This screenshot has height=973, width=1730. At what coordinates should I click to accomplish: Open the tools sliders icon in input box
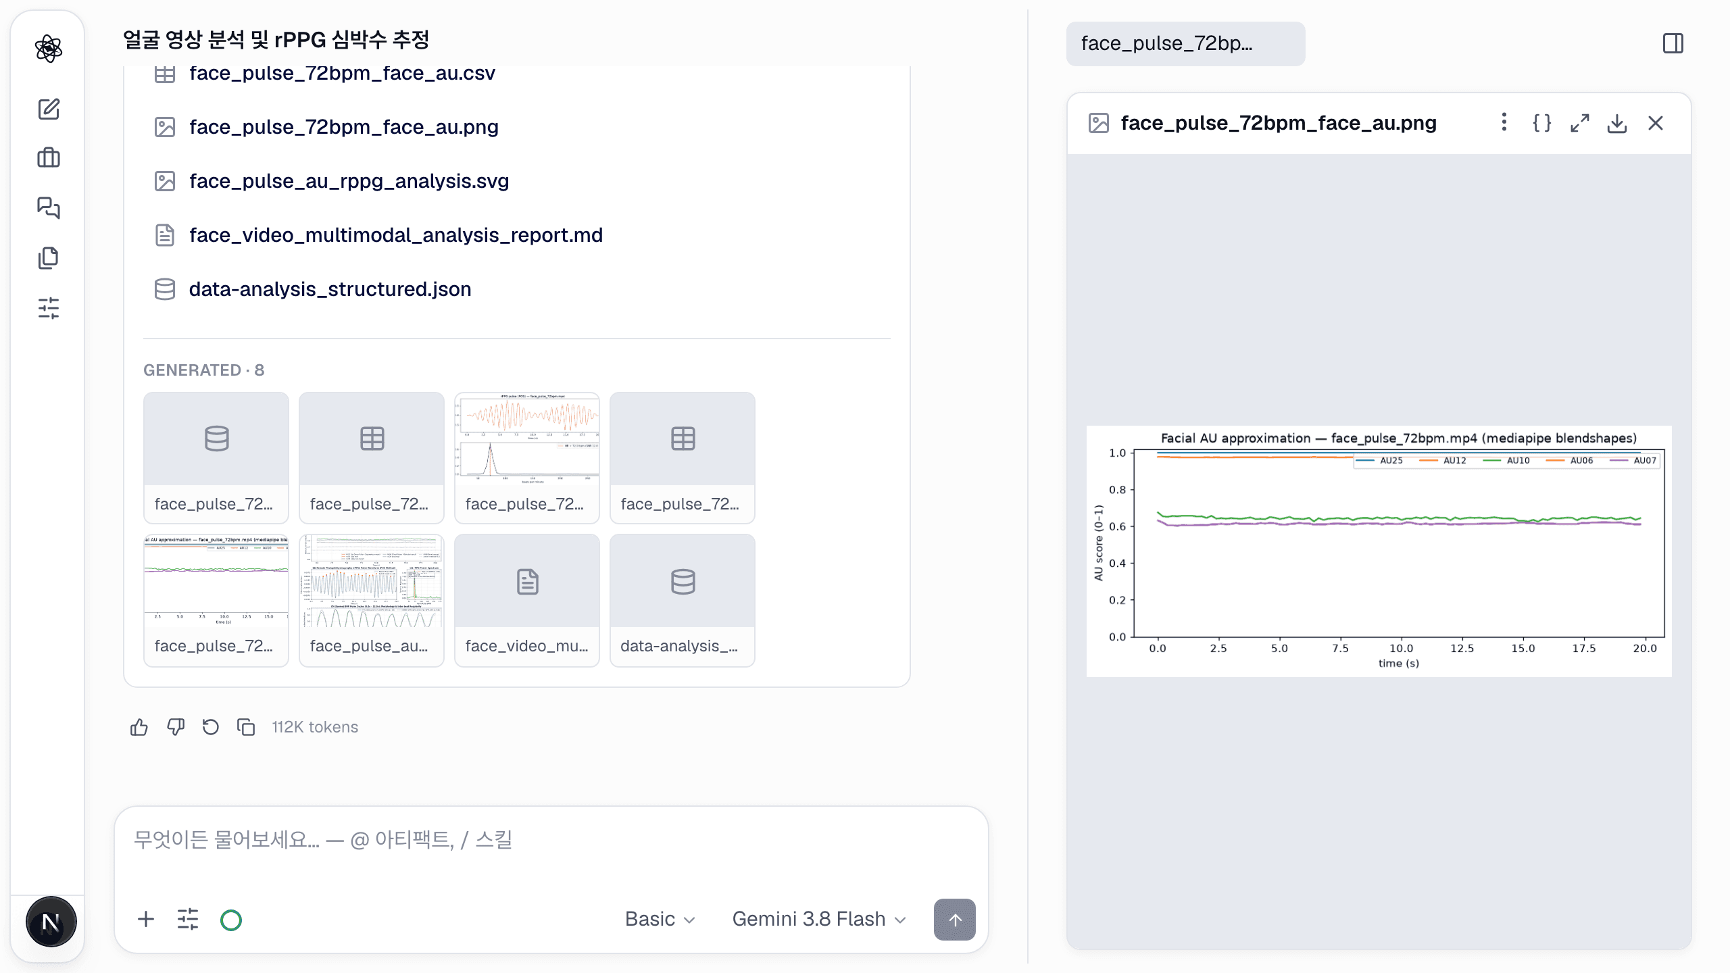click(188, 919)
